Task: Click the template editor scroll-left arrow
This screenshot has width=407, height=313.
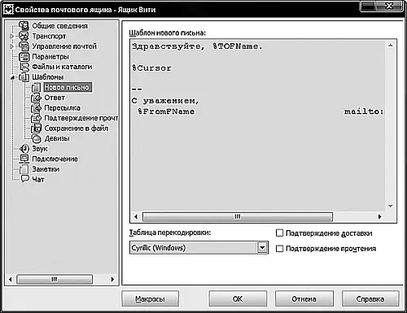Action: [136, 216]
